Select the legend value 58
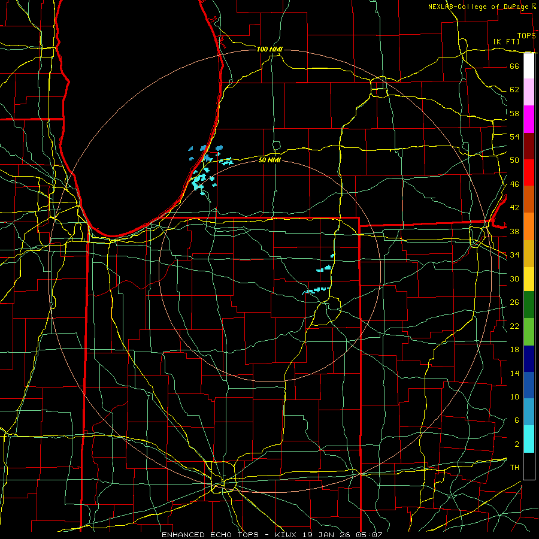 coord(514,113)
